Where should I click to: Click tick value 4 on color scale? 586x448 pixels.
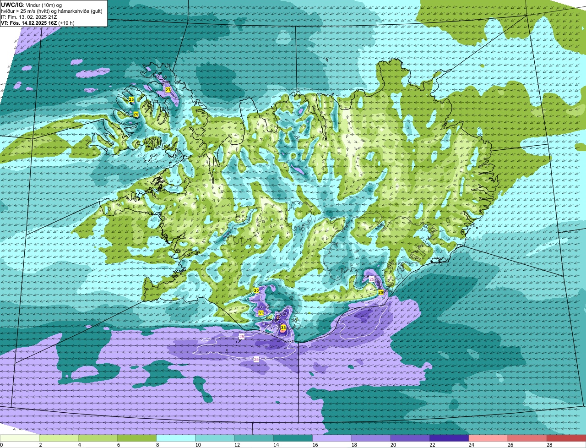79,445
